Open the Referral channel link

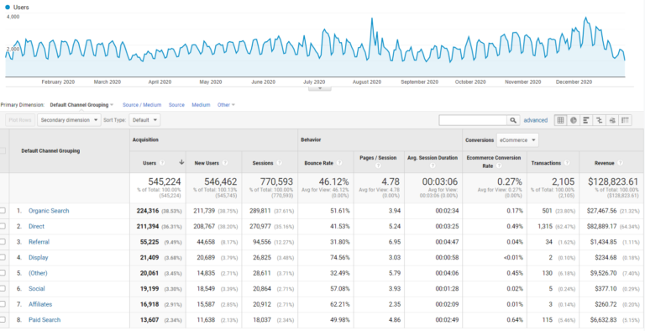[x=39, y=242]
